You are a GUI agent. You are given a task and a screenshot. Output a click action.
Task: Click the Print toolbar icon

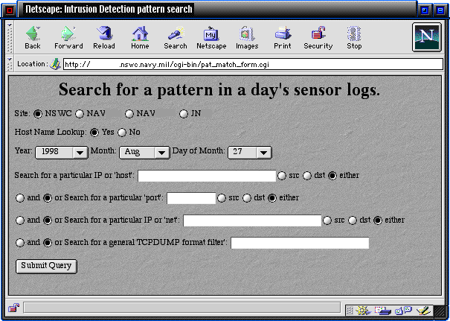283,36
